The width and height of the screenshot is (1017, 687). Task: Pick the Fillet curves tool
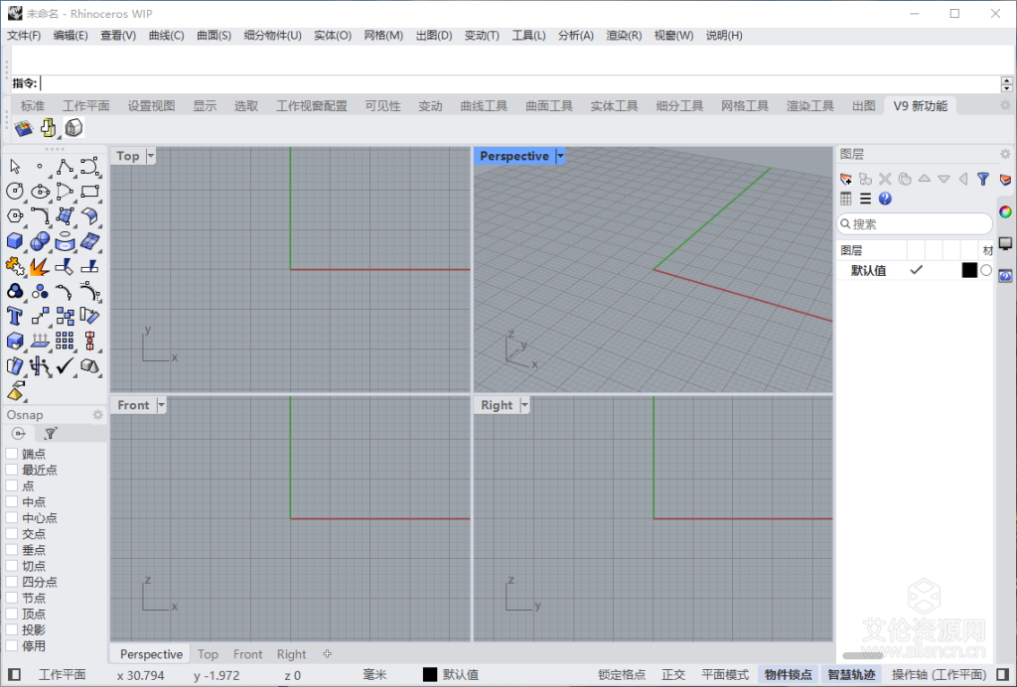pos(40,215)
